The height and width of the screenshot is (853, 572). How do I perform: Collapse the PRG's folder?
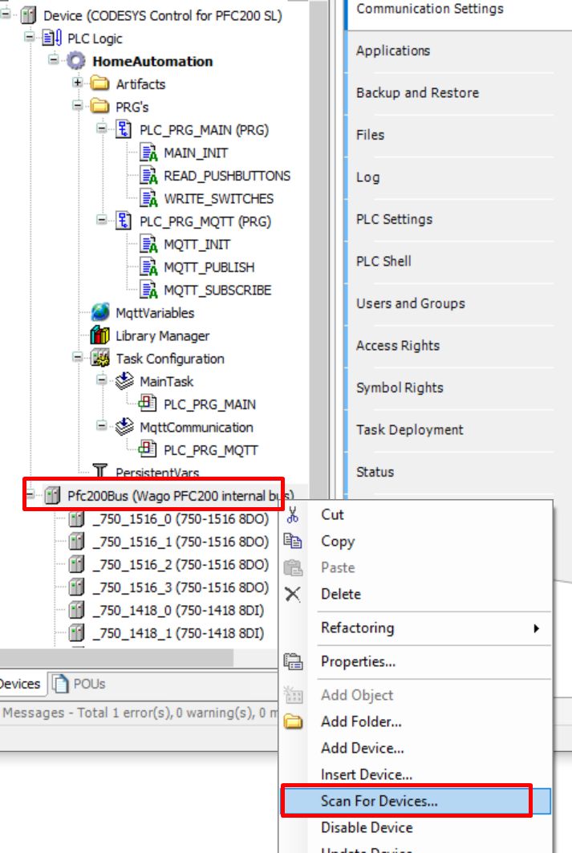[78, 105]
